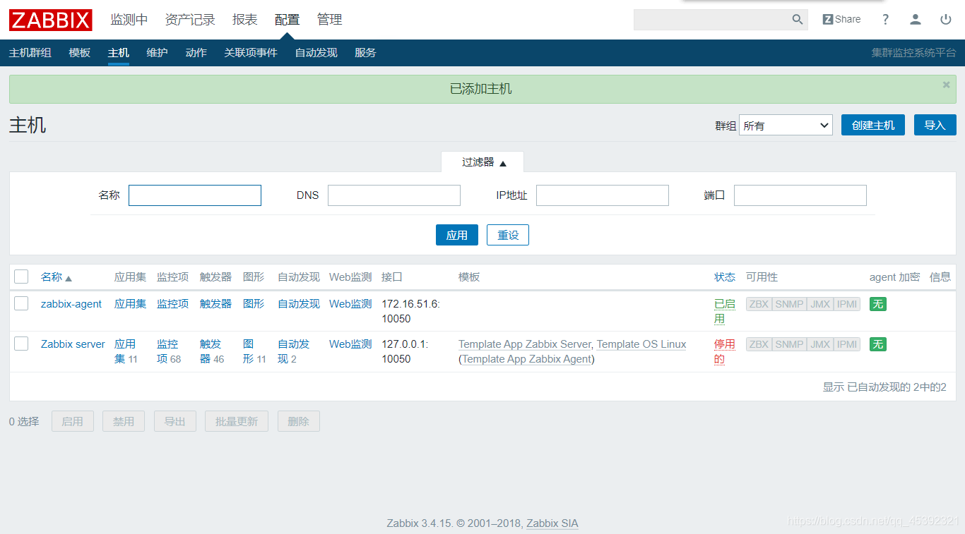Open Template OS Linux link
Screen dimensions: 965x534
click(641, 344)
